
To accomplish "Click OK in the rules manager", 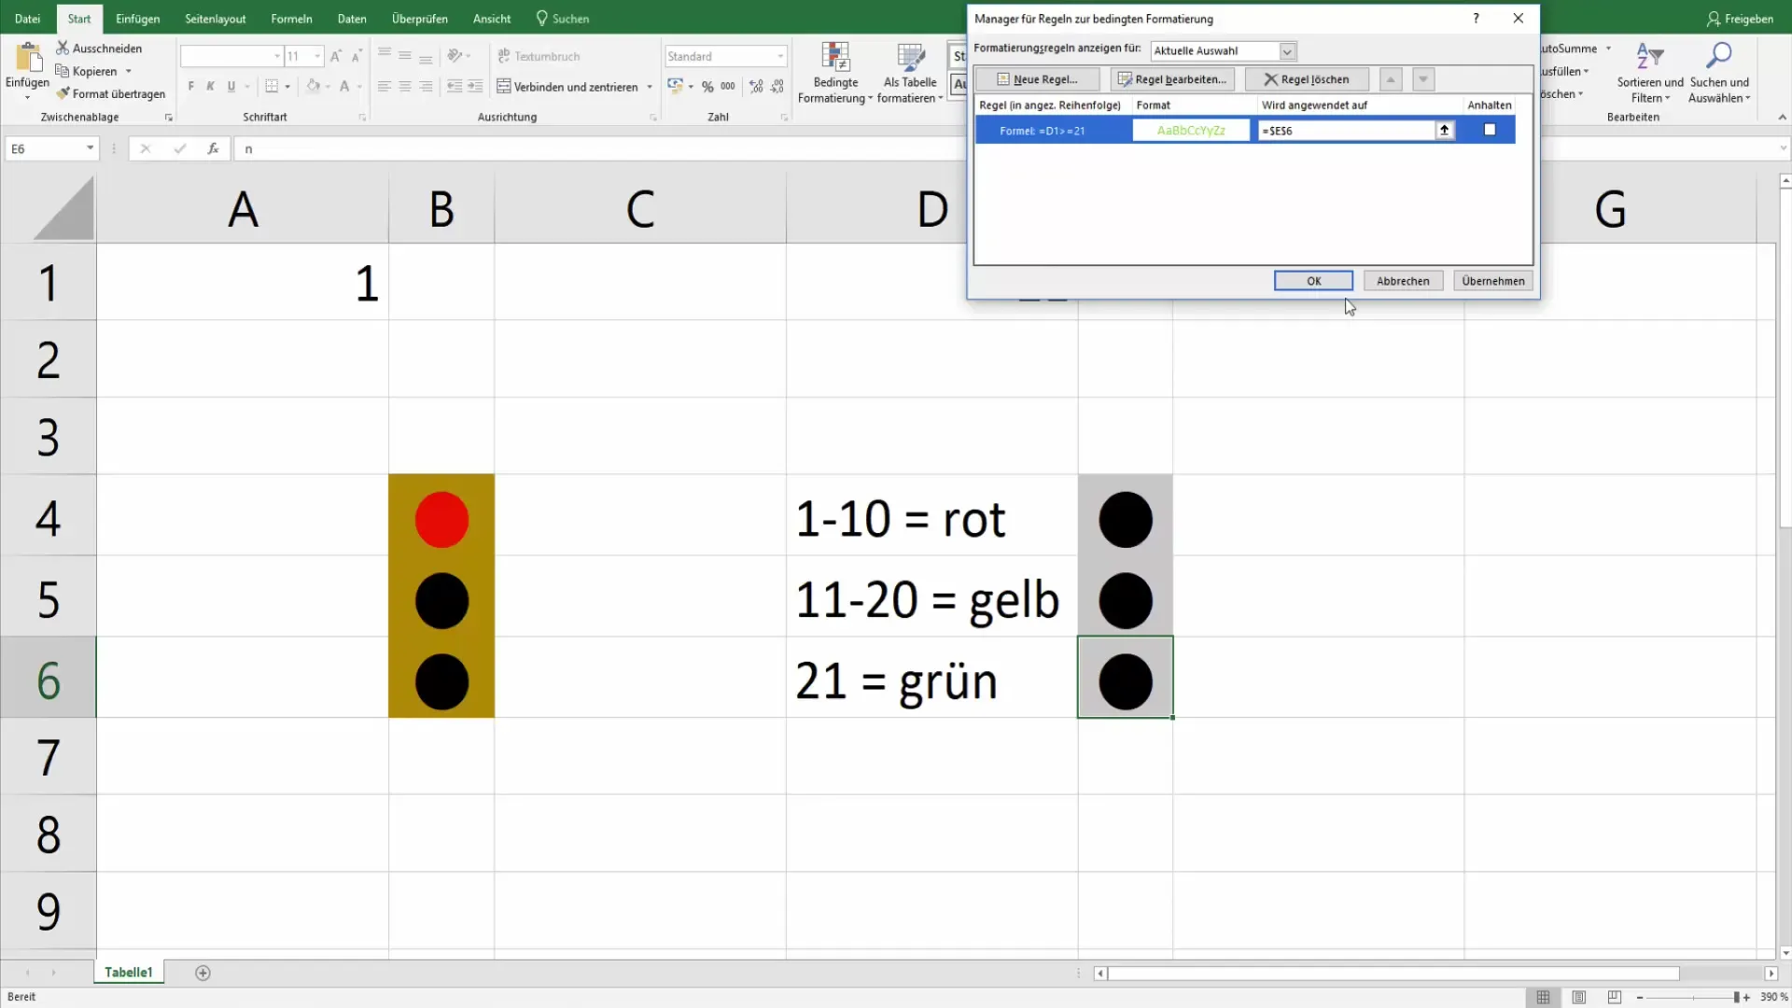I will [1313, 281].
